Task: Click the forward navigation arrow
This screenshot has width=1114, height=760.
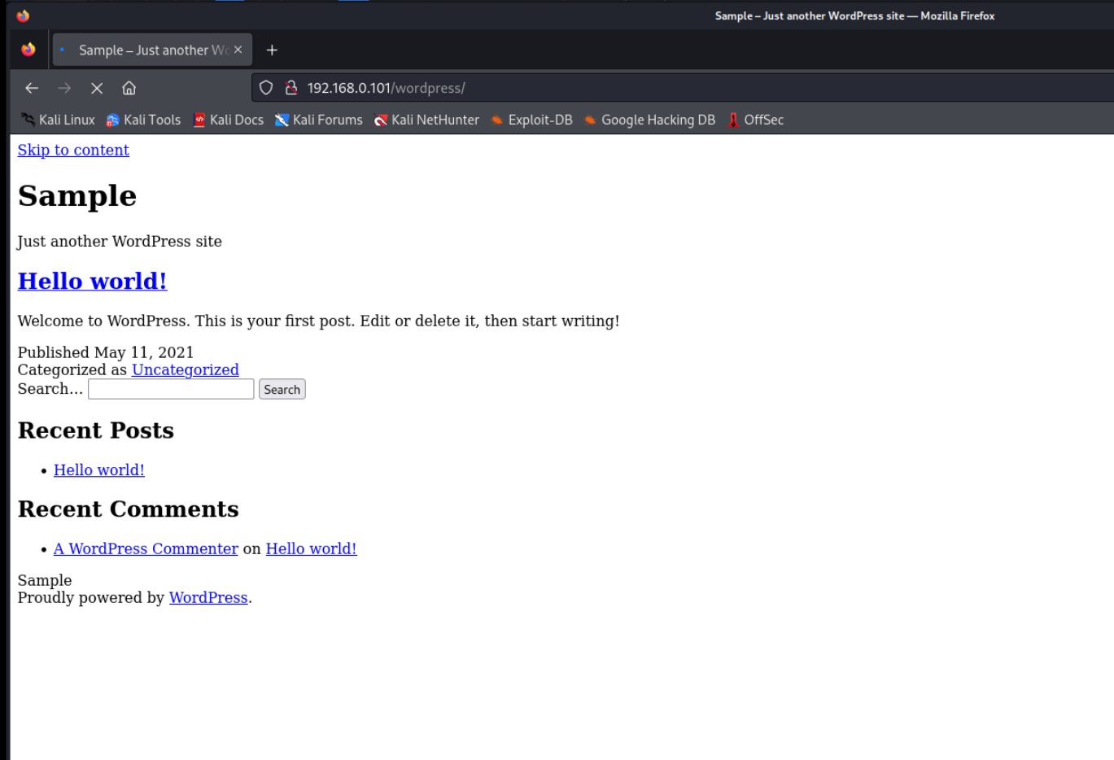Action: click(x=64, y=88)
